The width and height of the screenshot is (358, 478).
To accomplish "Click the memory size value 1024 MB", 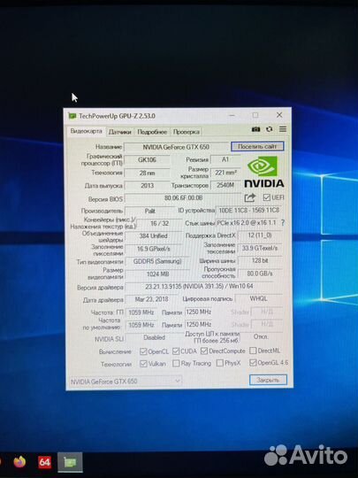I will click(x=157, y=274).
